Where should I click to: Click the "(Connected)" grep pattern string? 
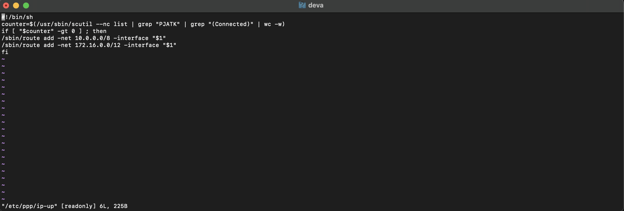[231, 24]
